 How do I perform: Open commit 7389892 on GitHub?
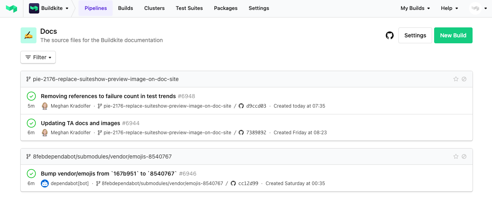[253, 133]
